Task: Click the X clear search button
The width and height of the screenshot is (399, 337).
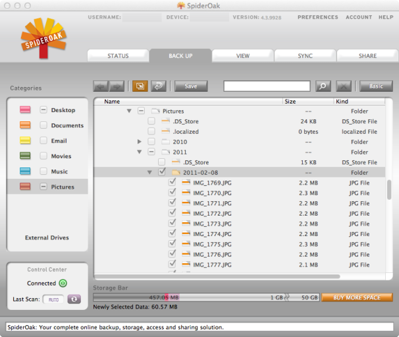Action: 344,86
